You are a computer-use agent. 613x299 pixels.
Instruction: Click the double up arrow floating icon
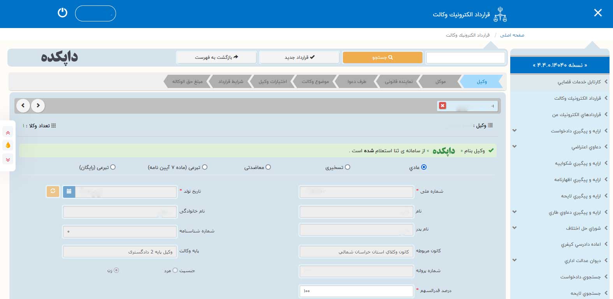pyautogui.click(x=8, y=133)
